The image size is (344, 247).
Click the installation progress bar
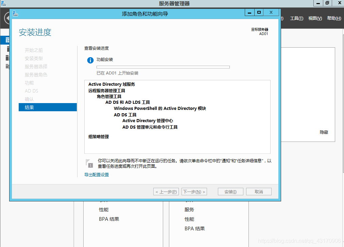(163, 67)
